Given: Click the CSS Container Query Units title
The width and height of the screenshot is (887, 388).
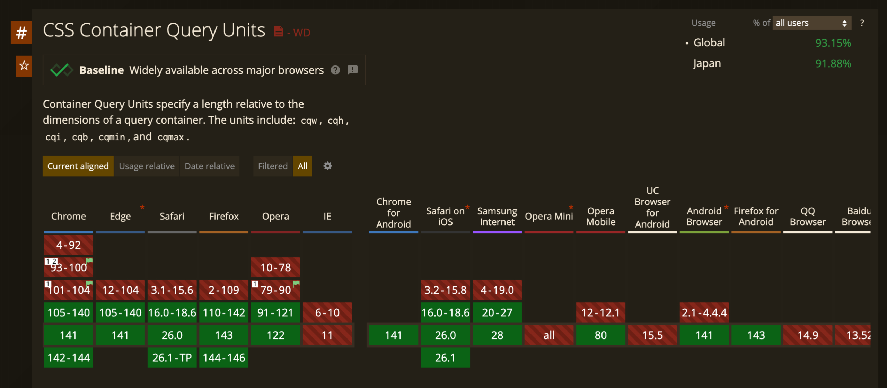Looking at the screenshot, I should (x=154, y=30).
